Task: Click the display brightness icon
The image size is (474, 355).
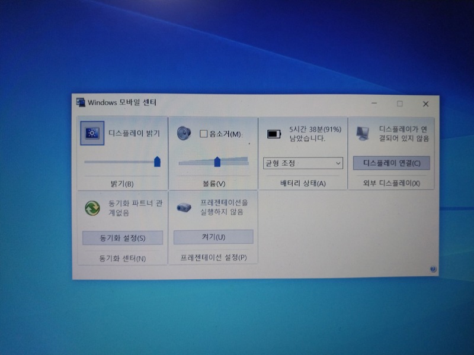Action: pos(92,133)
